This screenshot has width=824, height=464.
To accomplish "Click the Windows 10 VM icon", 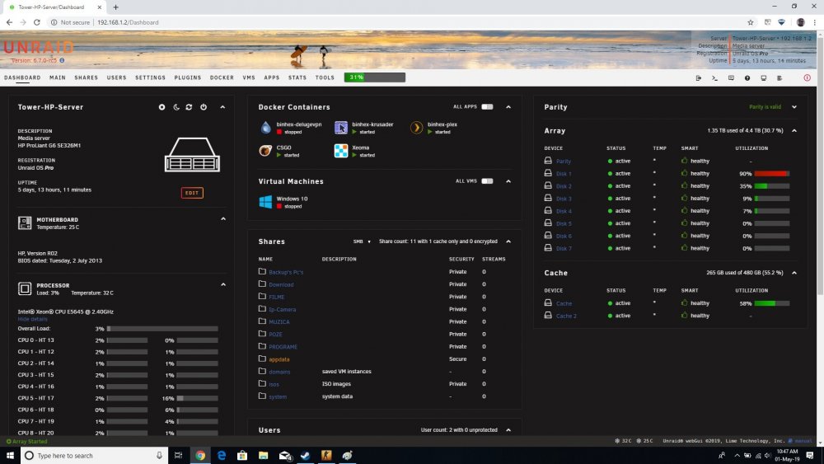I will click(x=266, y=202).
